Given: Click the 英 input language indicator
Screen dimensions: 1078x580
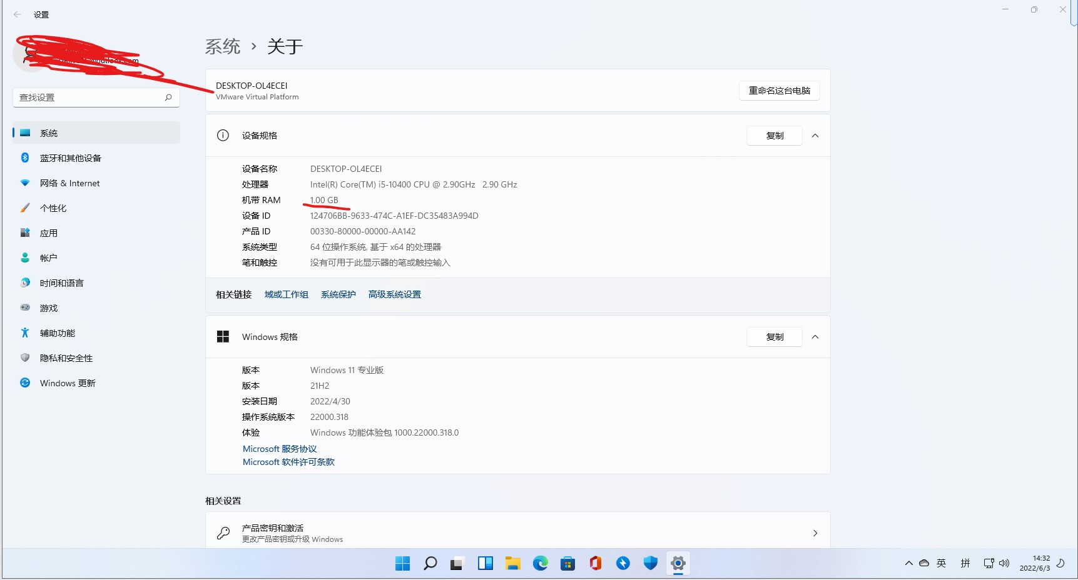Looking at the screenshot, I should (x=942, y=563).
